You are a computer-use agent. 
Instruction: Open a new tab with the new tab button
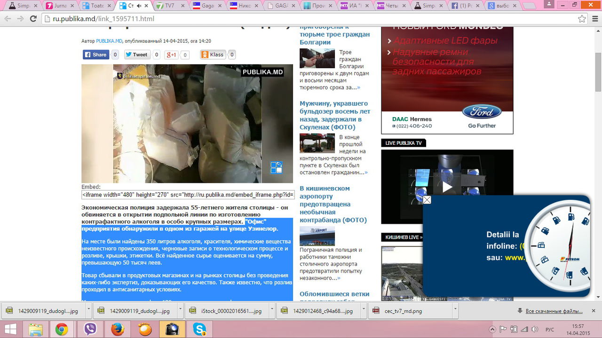click(530, 6)
